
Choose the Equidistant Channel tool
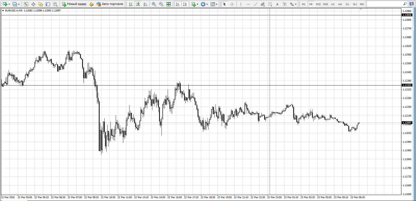[x=263, y=4]
